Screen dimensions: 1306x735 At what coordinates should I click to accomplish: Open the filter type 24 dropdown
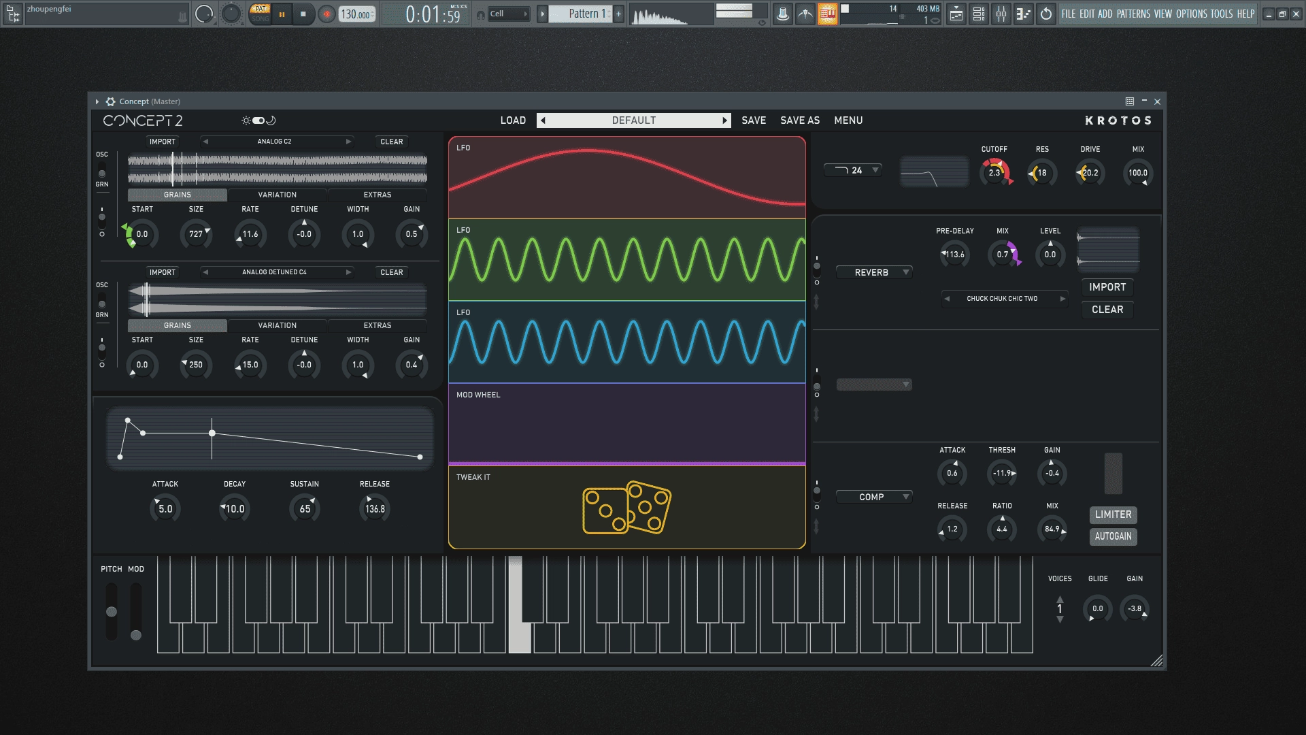[853, 170]
